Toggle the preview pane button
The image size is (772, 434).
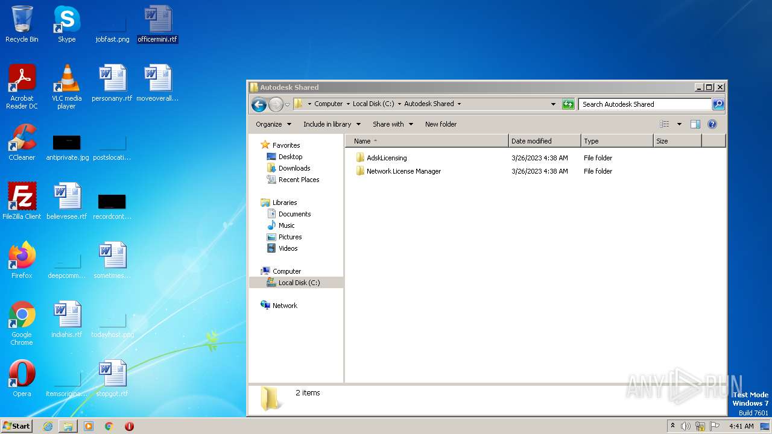(695, 124)
